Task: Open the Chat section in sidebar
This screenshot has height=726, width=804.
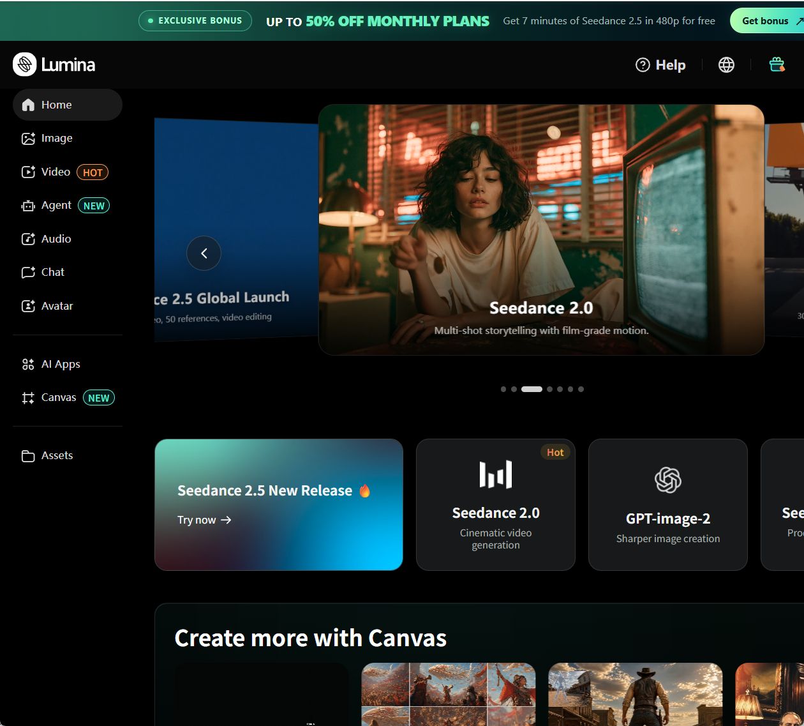Action: click(x=68, y=272)
